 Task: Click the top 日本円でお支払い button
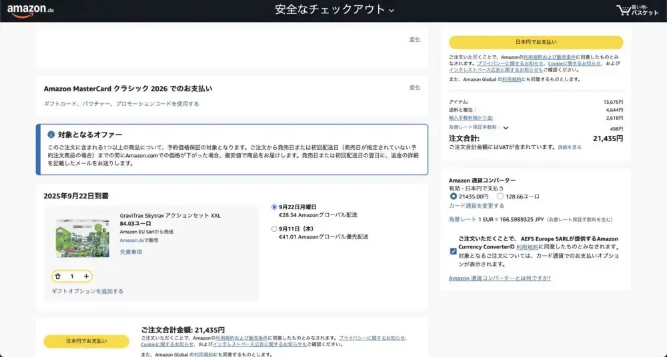[x=536, y=42]
